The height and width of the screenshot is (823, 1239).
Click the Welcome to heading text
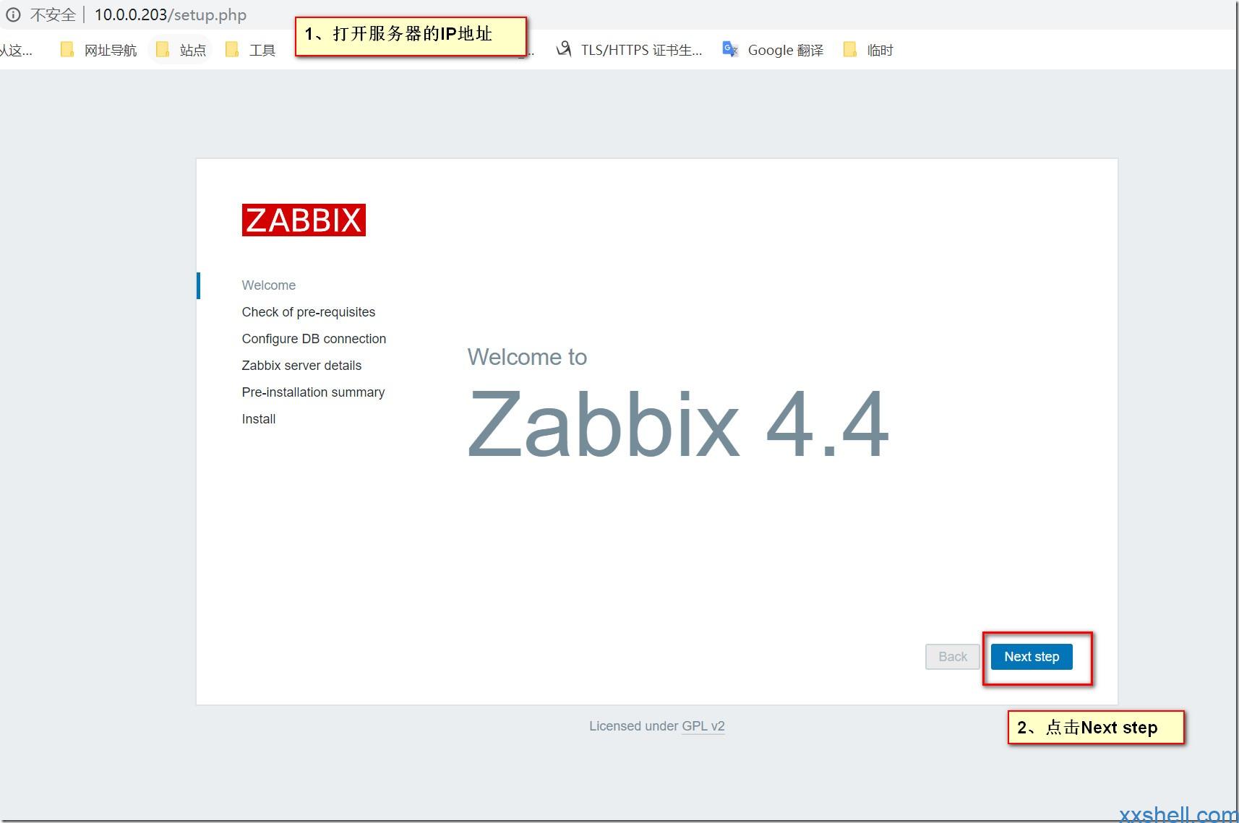coord(527,357)
